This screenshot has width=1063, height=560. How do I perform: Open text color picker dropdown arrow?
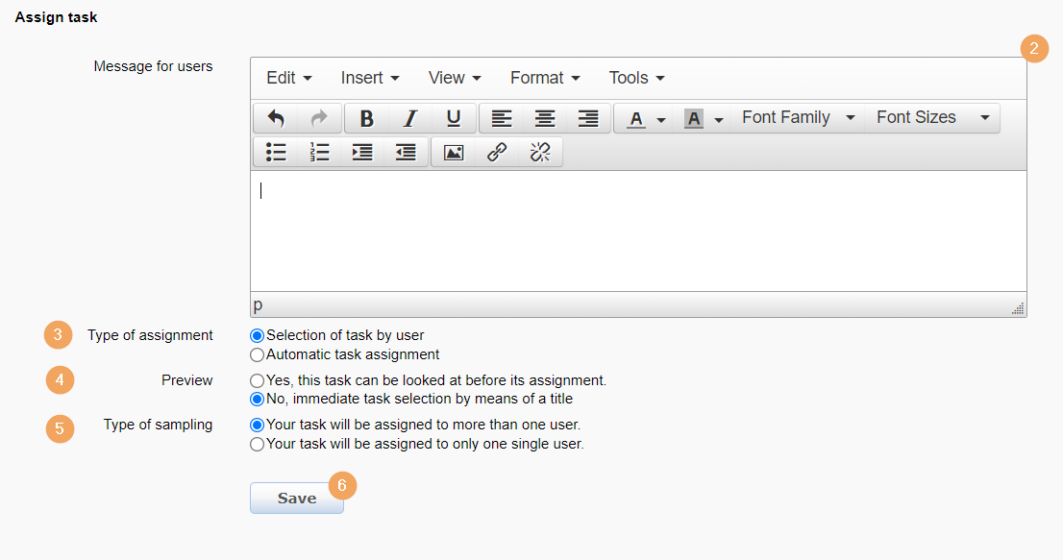pyautogui.click(x=661, y=119)
